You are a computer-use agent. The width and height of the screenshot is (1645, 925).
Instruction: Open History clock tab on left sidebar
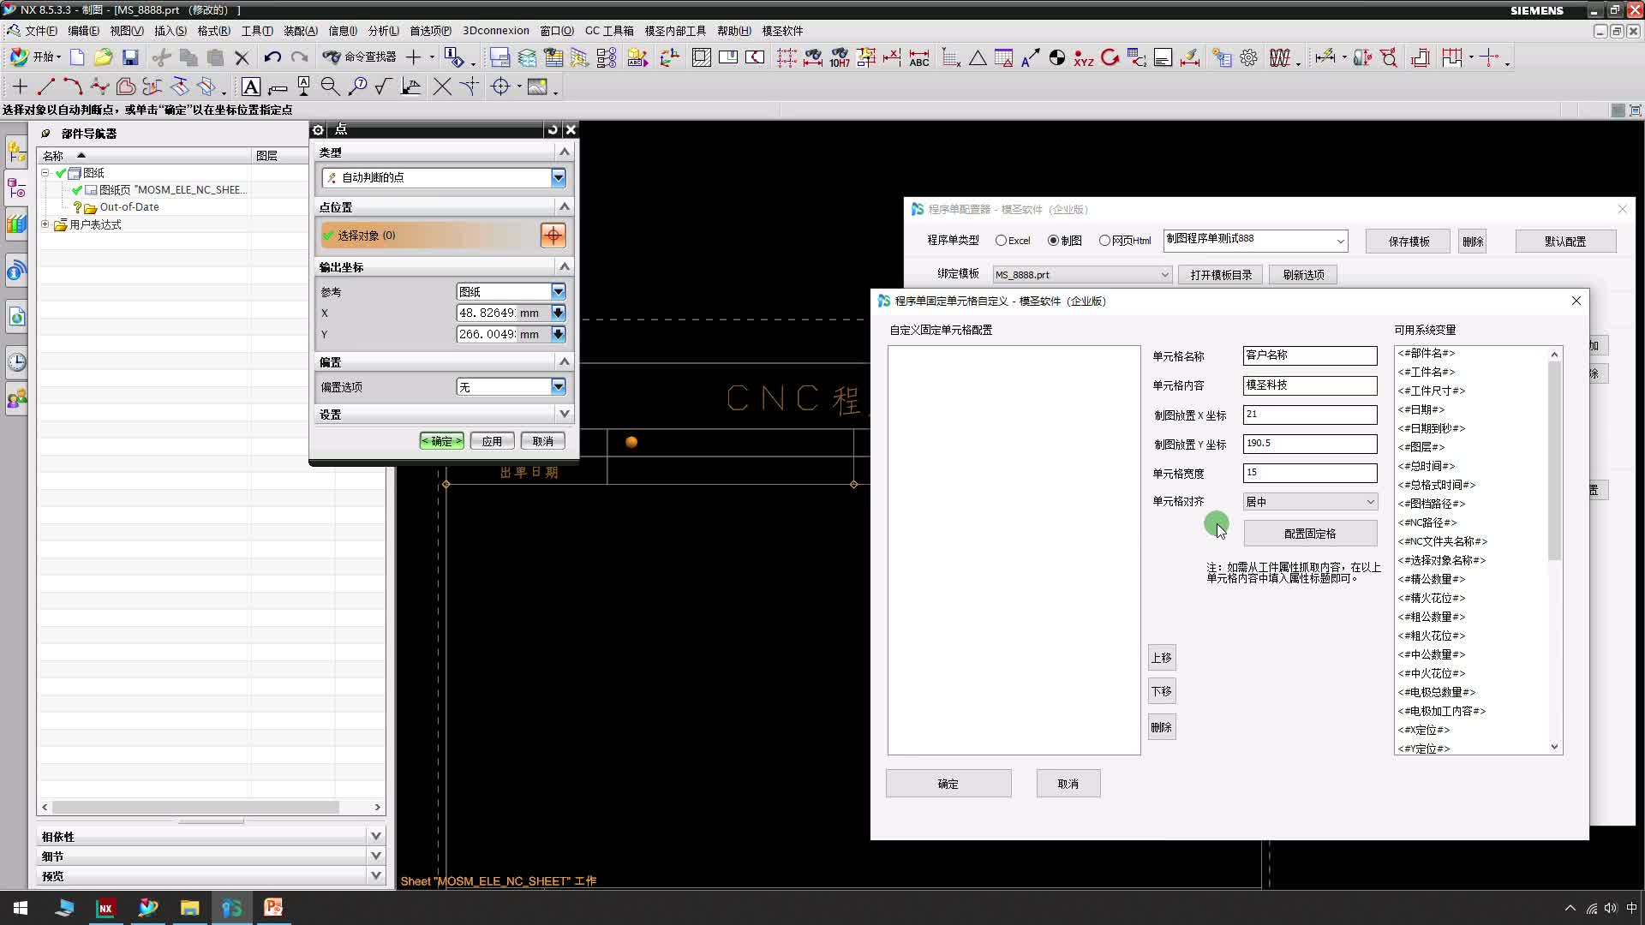pos(16,361)
